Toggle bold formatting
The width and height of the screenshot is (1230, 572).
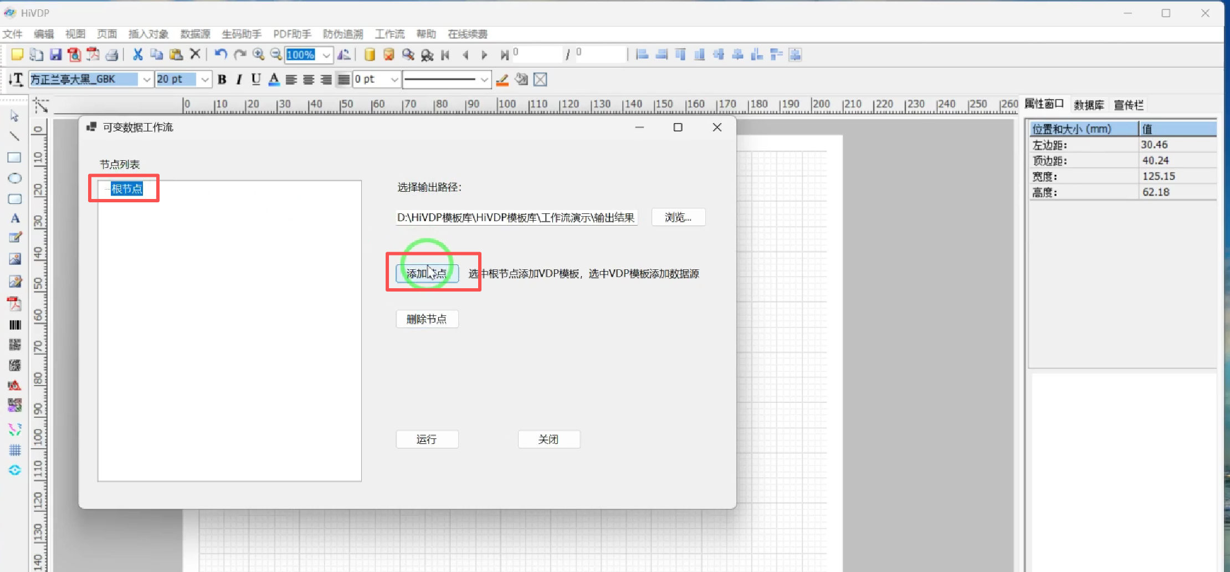(222, 80)
